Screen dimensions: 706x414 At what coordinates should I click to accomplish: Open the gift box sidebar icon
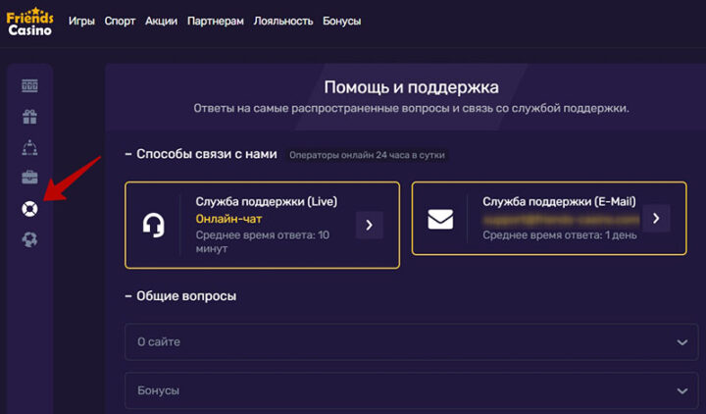pyautogui.click(x=29, y=117)
